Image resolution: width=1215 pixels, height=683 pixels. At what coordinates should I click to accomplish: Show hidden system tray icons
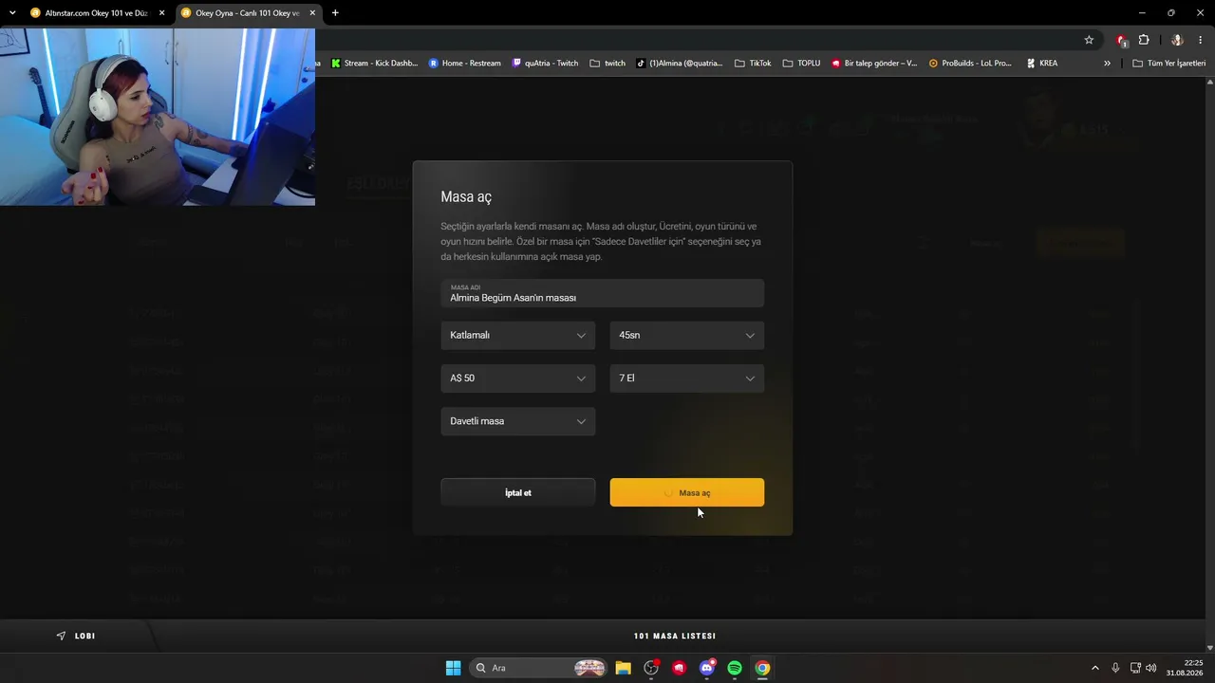point(1094,668)
